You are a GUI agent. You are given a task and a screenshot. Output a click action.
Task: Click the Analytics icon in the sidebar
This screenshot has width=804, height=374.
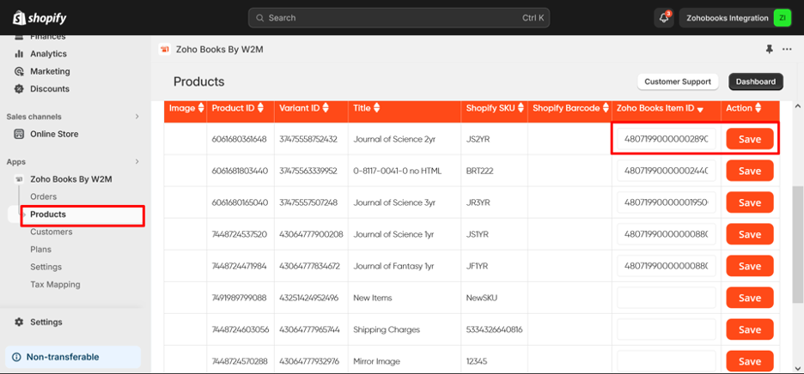click(x=19, y=54)
